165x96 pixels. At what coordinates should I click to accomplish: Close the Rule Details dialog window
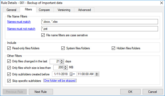(x=162, y=3)
